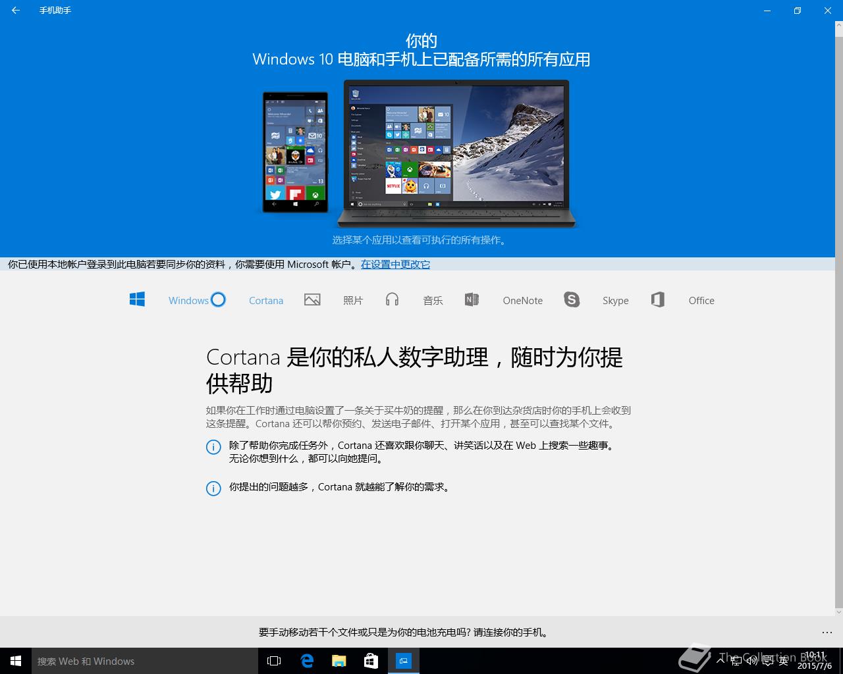
Task: Select the Office logo icon
Action: pos(657,299)
